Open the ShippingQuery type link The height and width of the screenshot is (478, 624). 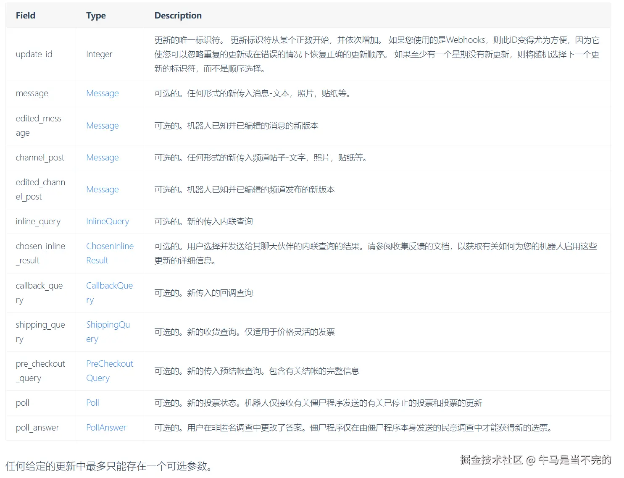(108, 332)
